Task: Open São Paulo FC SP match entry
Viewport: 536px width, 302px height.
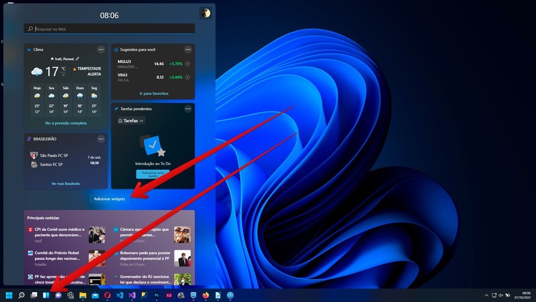Action: point(54,155)
